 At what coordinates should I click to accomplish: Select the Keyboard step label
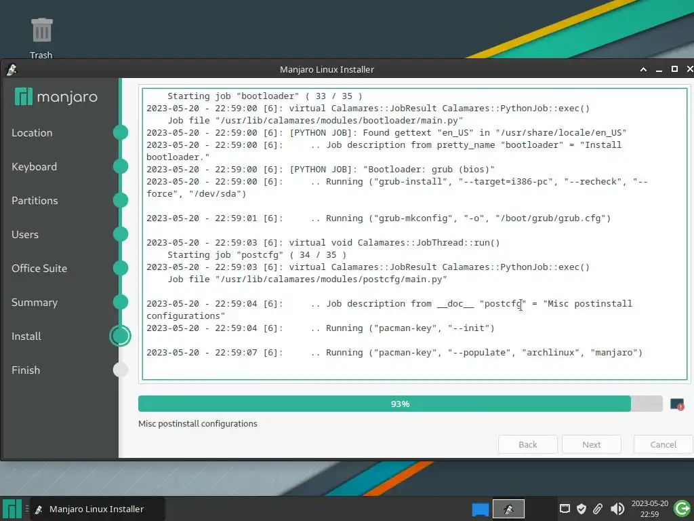34,167
